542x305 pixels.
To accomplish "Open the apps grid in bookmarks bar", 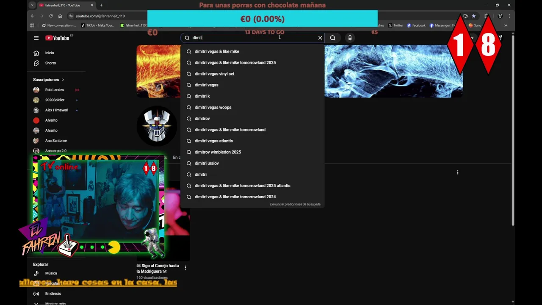I will point(32,25).
